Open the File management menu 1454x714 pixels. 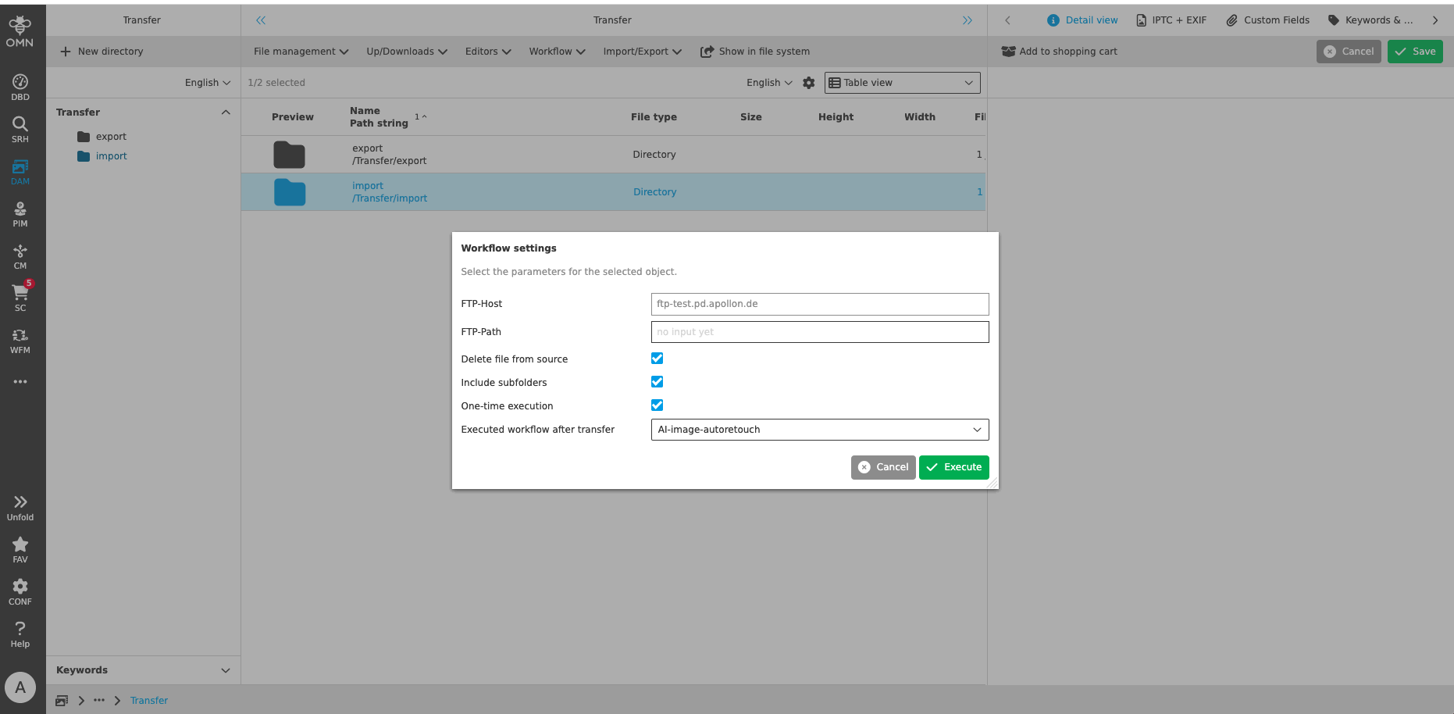[301, 52]
